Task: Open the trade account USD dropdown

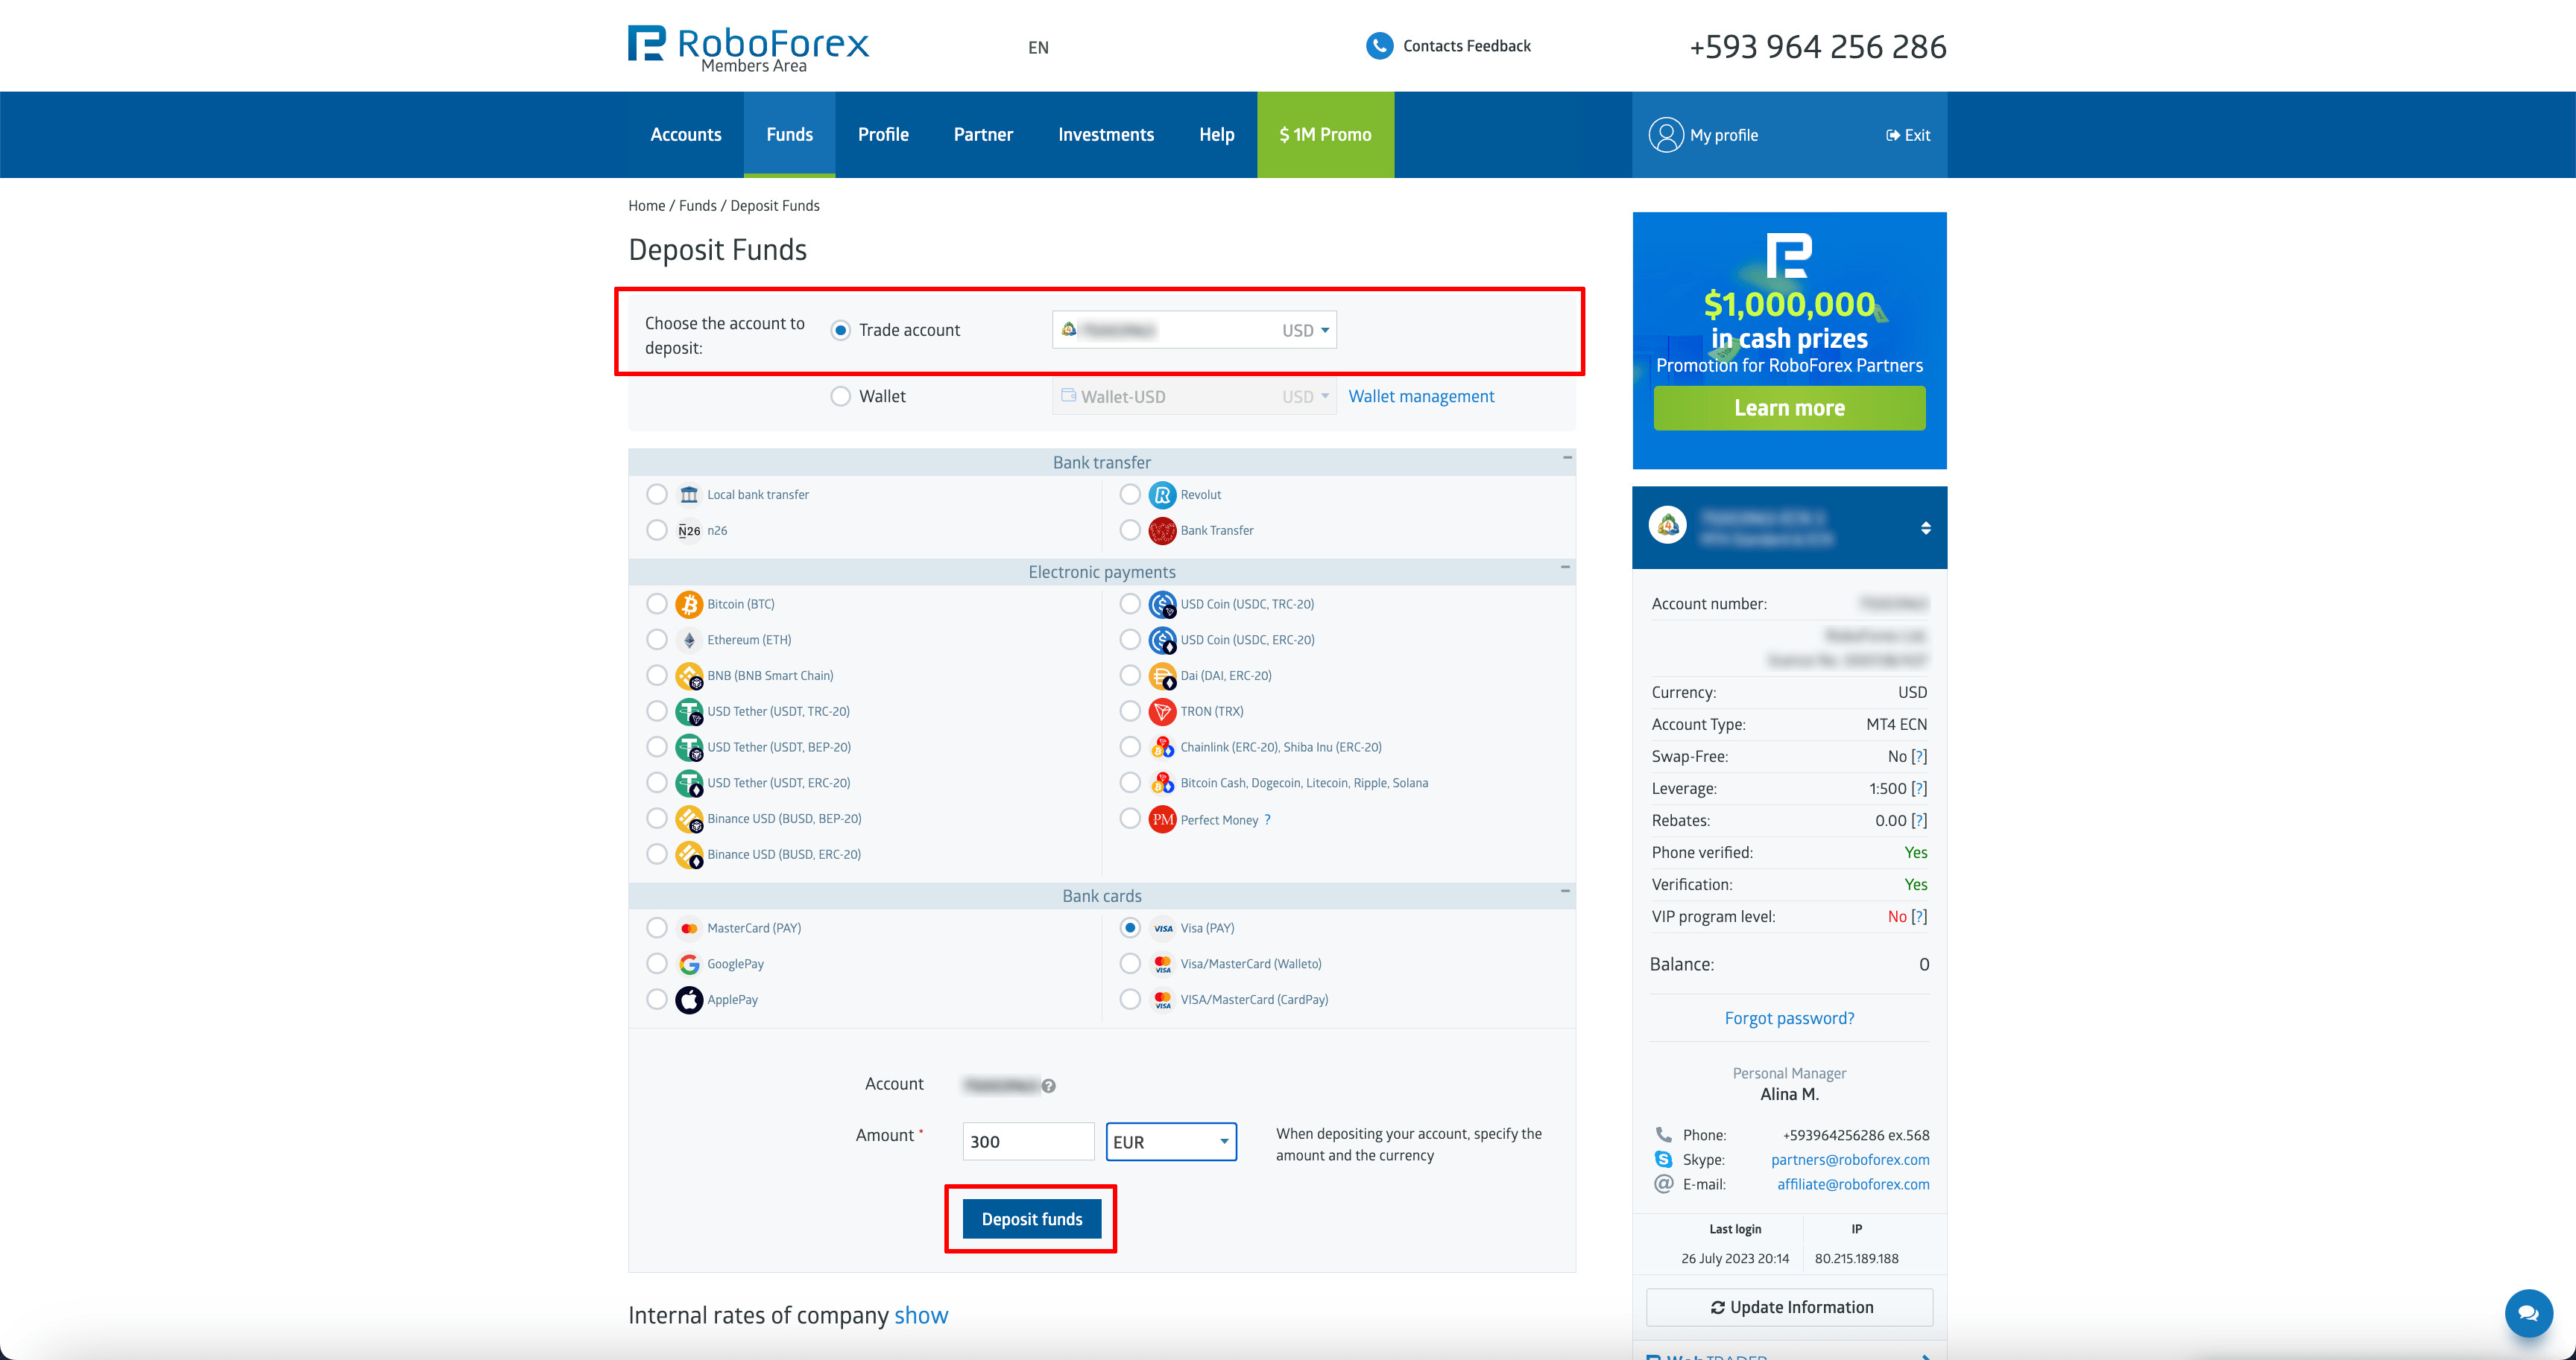Action: 1194,330
